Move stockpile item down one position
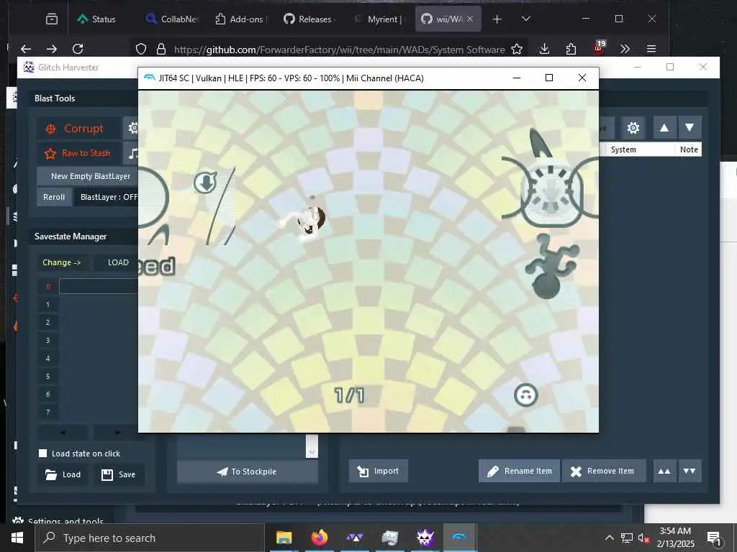Viewport: 737px width, 552px height. (689, 128)
